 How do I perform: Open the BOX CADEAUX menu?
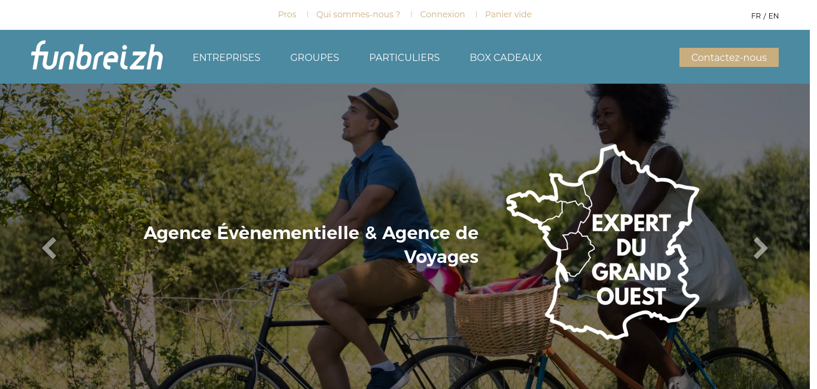tap(505, 57)
